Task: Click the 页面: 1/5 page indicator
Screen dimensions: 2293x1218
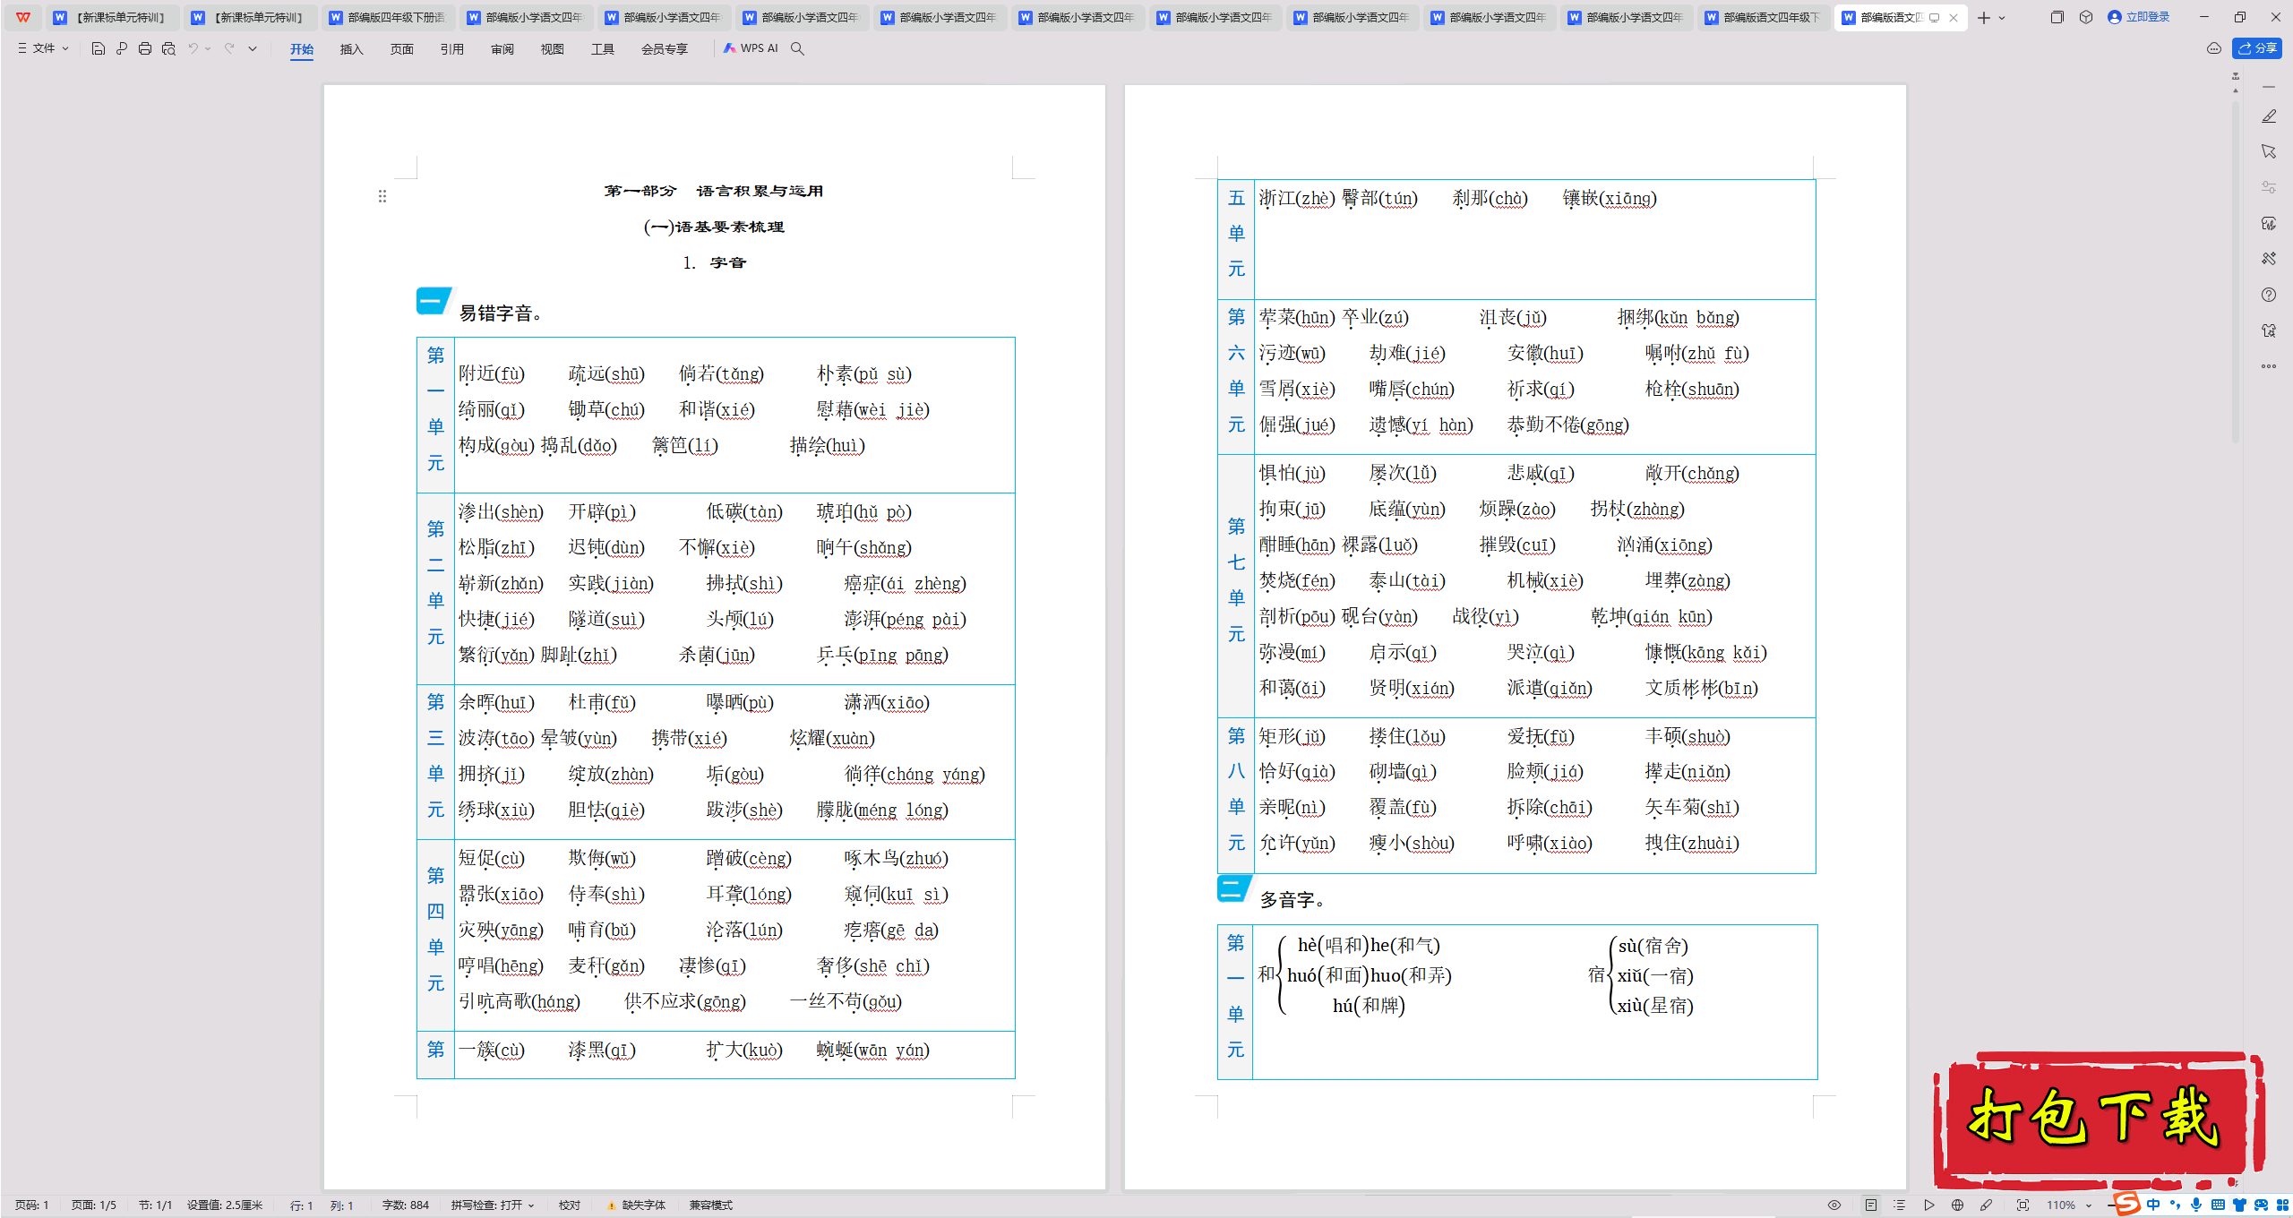Action: (x=94, y=1205)
